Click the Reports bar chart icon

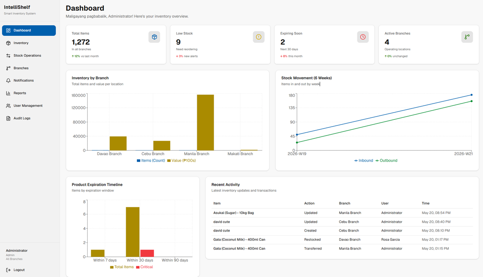[x=8, y=93]
